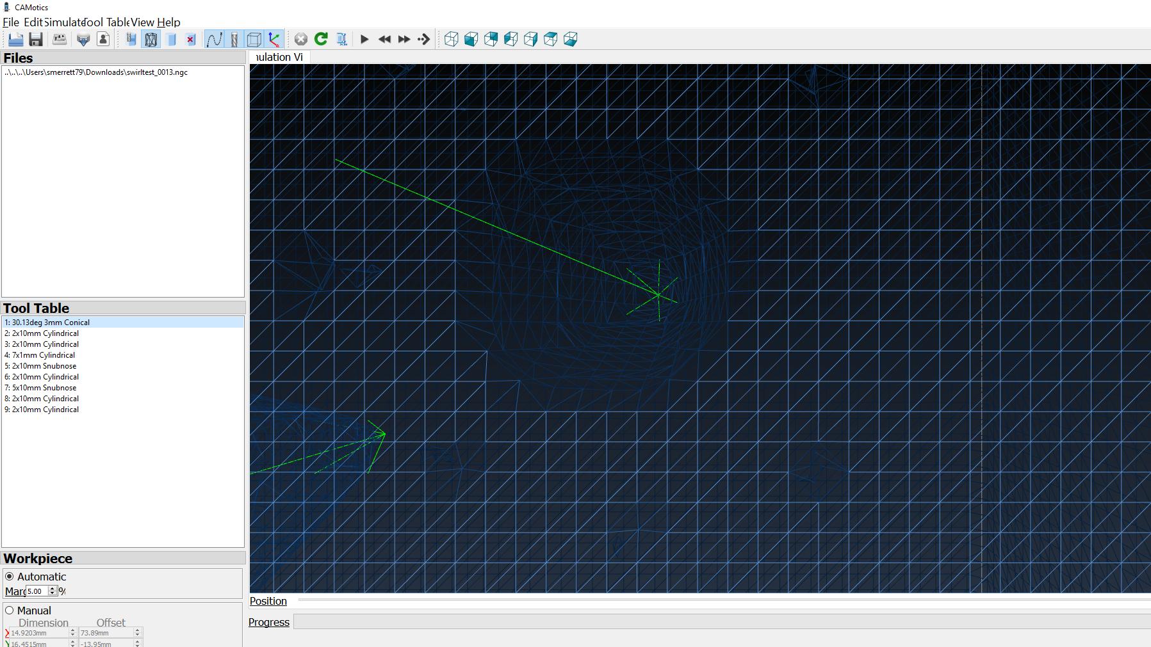
Task: Select tool 5: 2x10mm Snubnose
Action: pos(123,366)
